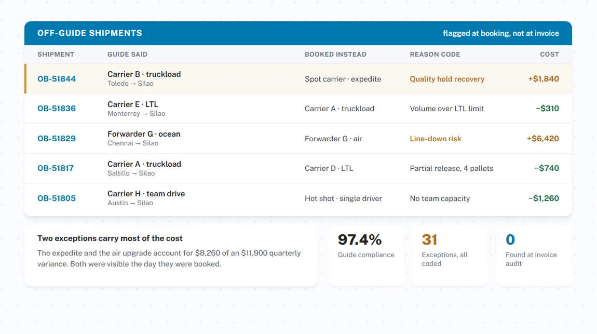Click 'Carrier A · truckload' booked instead cell
597x334 pixels.
[339, 109]
